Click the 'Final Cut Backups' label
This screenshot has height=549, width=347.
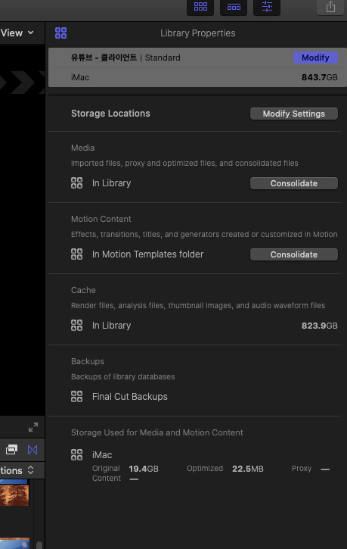130,397
